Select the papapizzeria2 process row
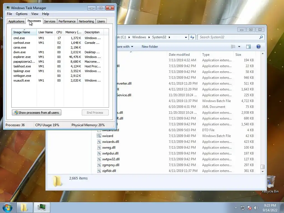The image size is (284, 213). pos(58,61)
